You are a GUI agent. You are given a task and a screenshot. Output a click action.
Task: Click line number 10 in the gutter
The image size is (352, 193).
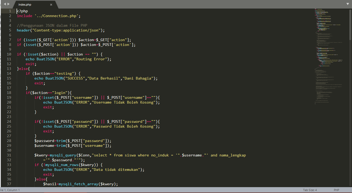click(9, 54)
